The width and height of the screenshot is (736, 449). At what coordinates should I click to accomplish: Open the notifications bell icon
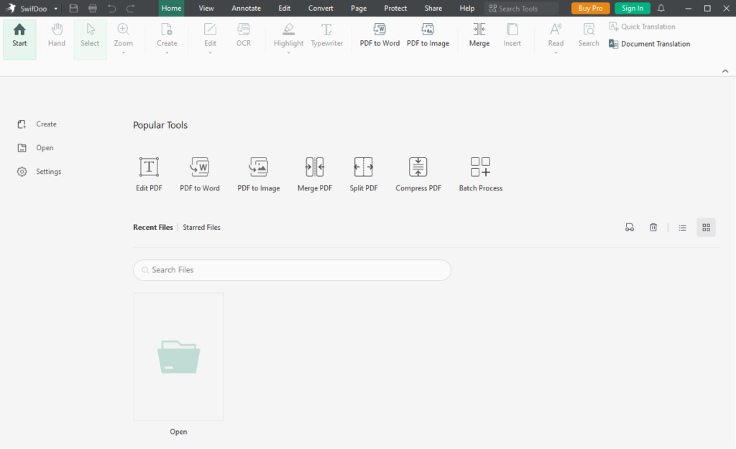pos(661,9)
